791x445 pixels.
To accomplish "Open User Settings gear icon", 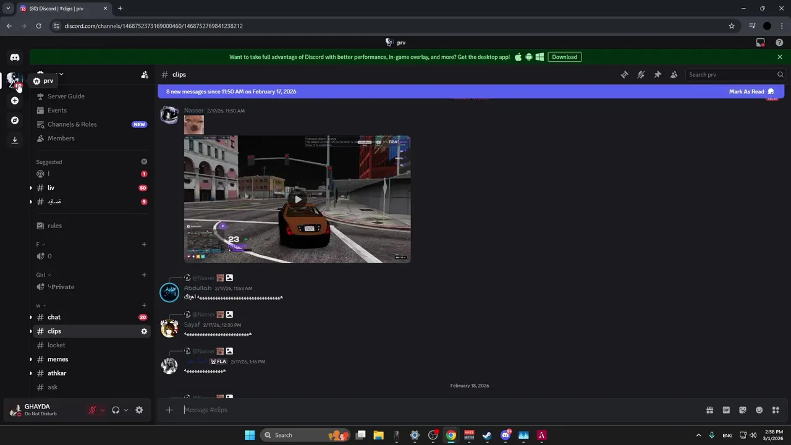I will (x=139, y=410).
